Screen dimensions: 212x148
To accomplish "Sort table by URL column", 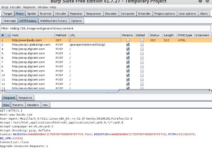I will (95, 35).
